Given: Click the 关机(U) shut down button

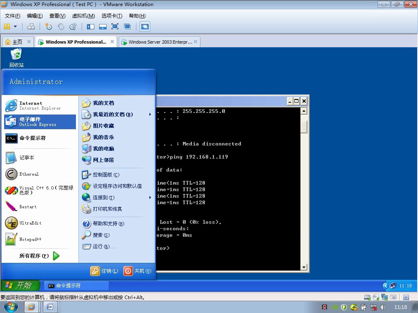Looking at the screenshot, I should coord(137,271).
